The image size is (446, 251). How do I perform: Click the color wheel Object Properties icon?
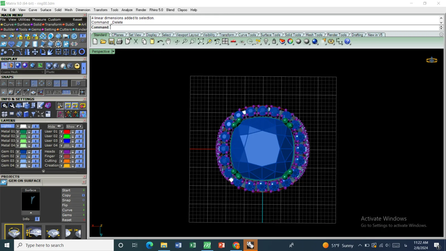click(290, 42)
